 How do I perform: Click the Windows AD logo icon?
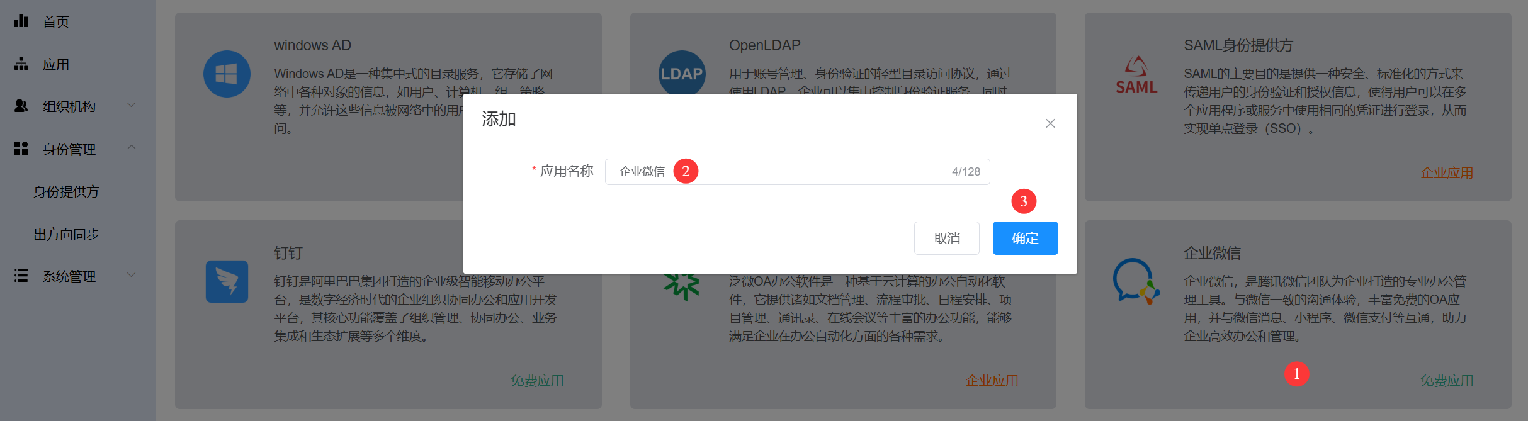227,74
